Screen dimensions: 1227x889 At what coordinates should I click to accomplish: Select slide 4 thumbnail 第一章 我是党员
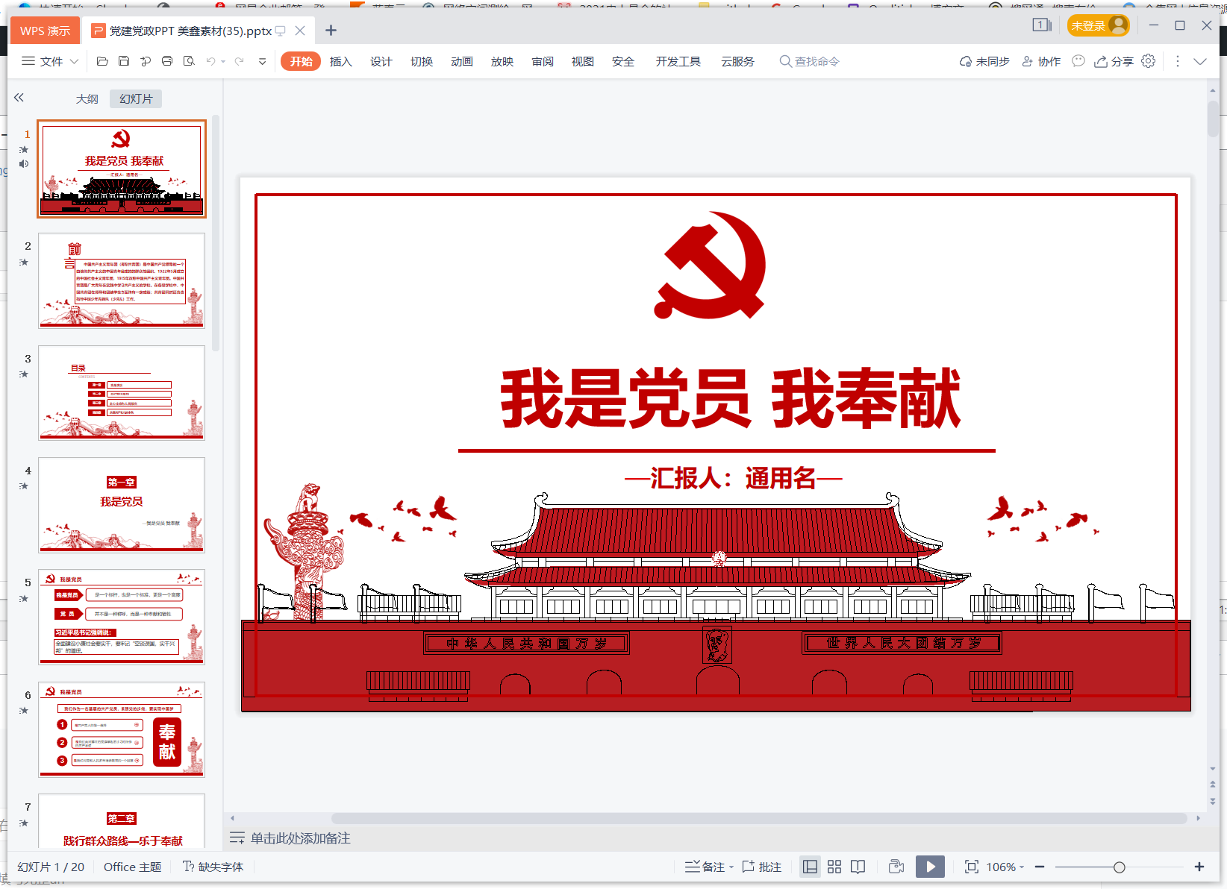(x=122, y=505)
